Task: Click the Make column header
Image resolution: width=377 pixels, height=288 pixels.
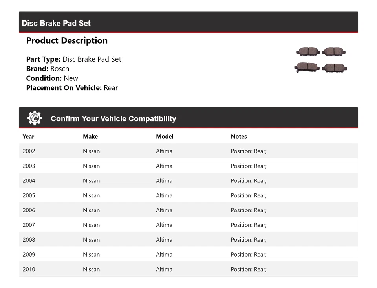Action: (x=90, y=137)
